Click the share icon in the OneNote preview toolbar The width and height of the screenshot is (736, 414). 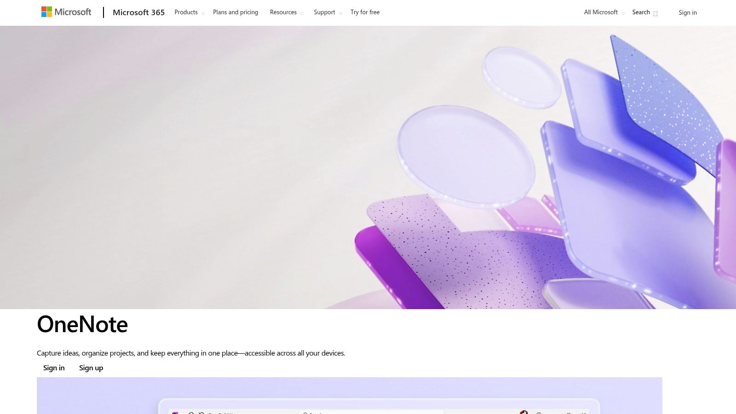tap(539, 413)
